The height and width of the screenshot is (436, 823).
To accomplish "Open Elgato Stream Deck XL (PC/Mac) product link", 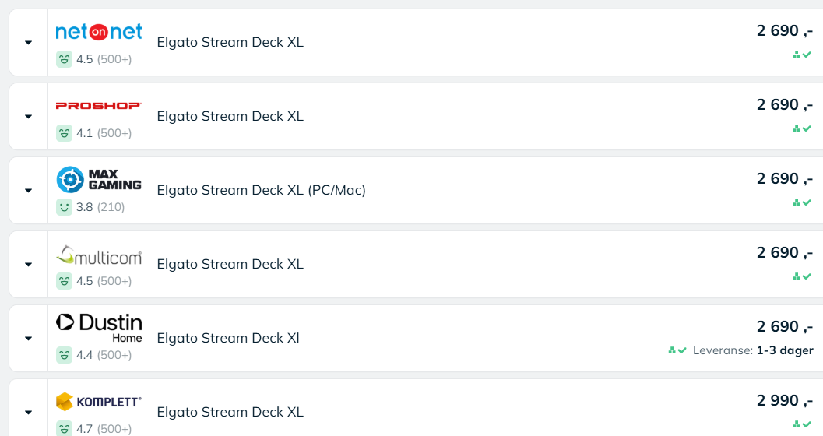I will [x=262, y=190].
